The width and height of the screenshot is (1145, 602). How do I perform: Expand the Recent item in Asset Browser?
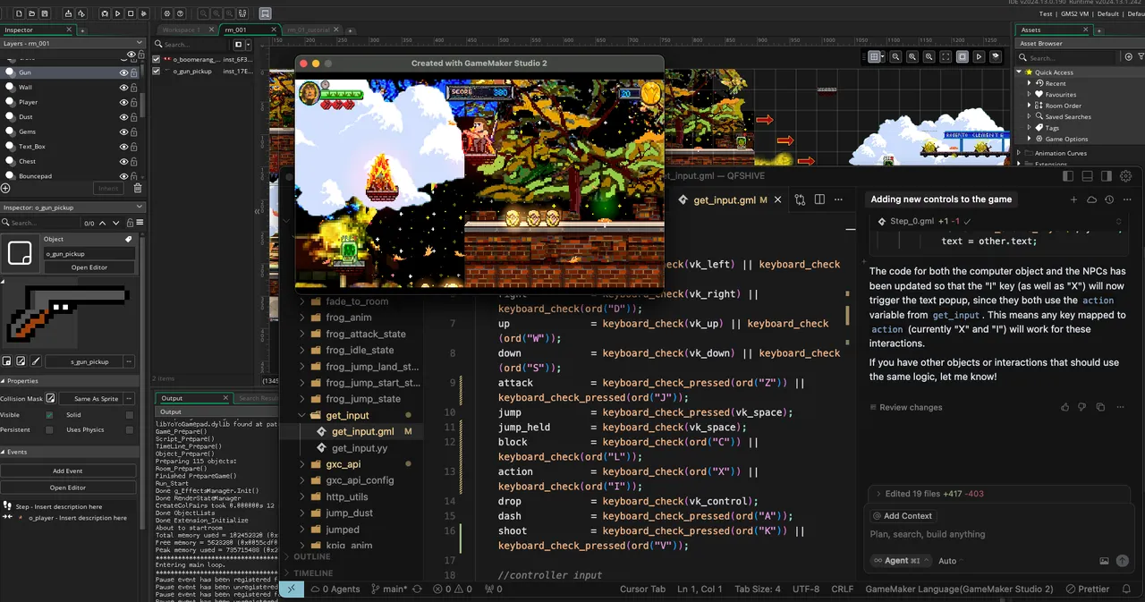point(1029,83)
